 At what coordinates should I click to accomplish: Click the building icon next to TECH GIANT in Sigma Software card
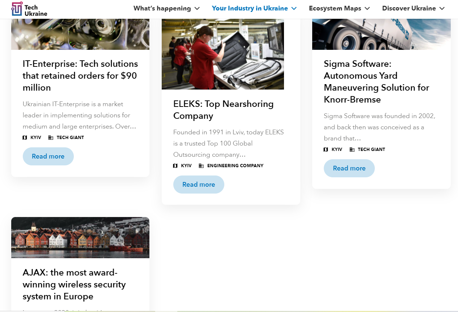coord(352,149)
